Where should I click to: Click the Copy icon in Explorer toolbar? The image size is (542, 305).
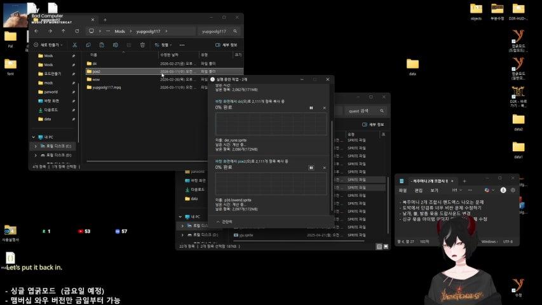click(88, 45)
